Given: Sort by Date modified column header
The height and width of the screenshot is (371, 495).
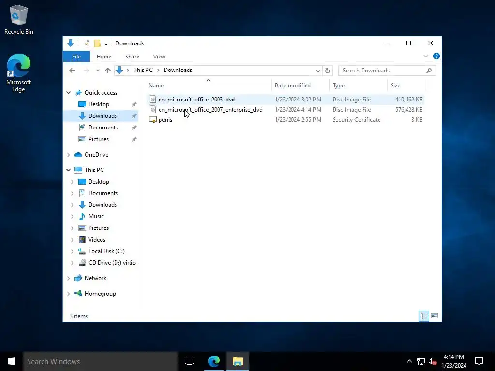Looking at the screenshot, I should [x=300, y=86].
